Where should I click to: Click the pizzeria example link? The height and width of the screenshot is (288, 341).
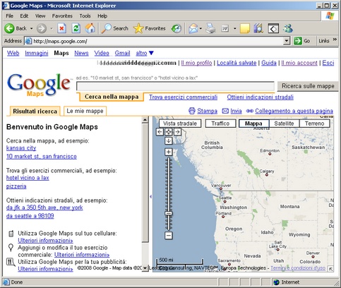[x=16, y=186]
